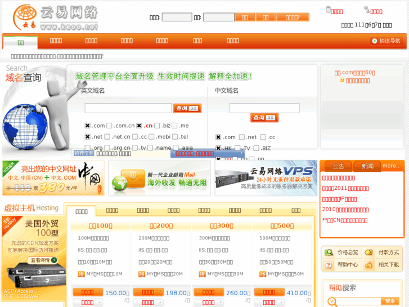Viewport: 409px width, 307px height.
Task: Focus the 帮助搜索 help search input
Action: (x=358, y=301)
